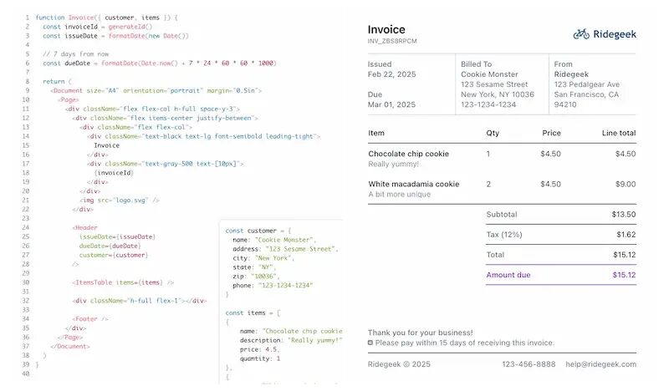Click the 'return (' statement on line 8
Screen dimensions: 669x391
pyautogui.click(x=57, y=81)
